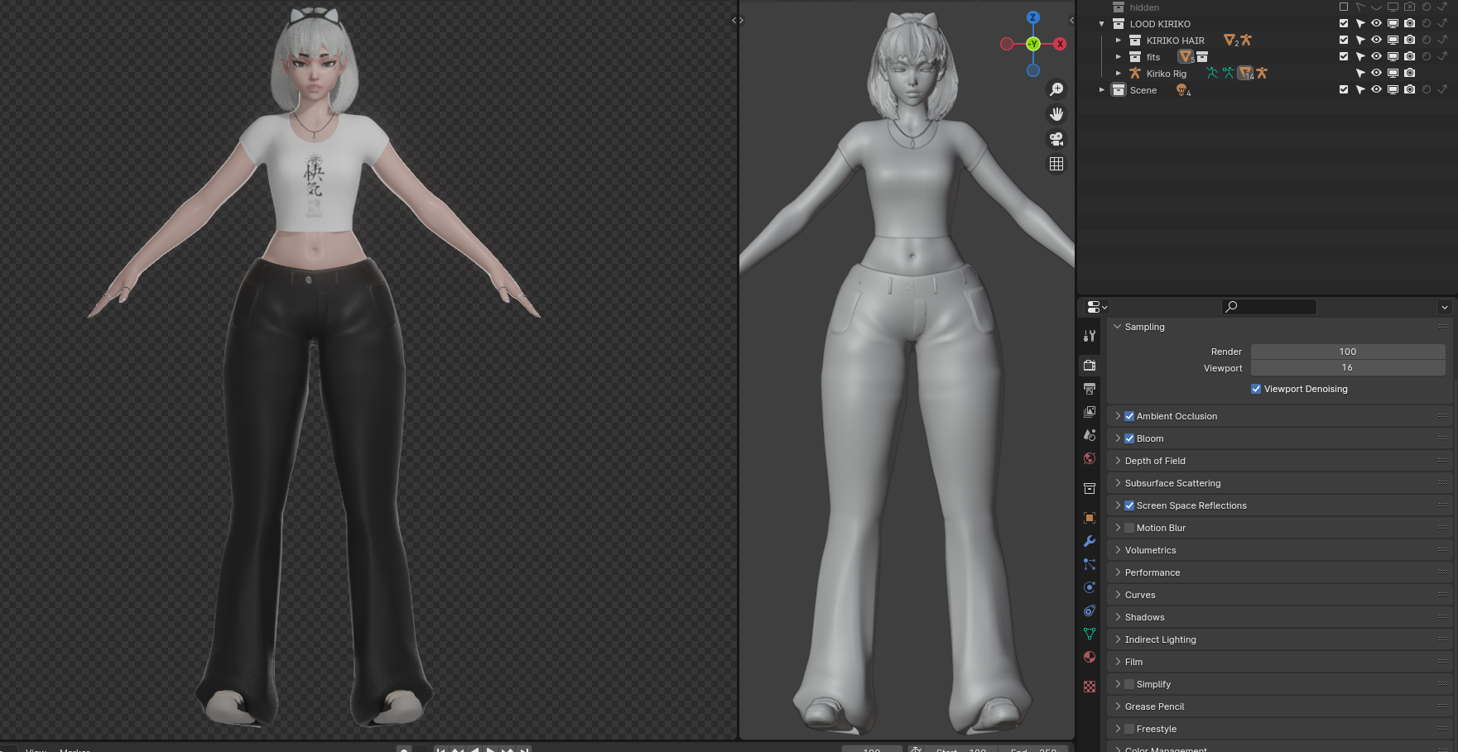The image size is (1458, 752).
Task: Disable Viewport Denoising checkbox
Action: [x=1256, y=389]
